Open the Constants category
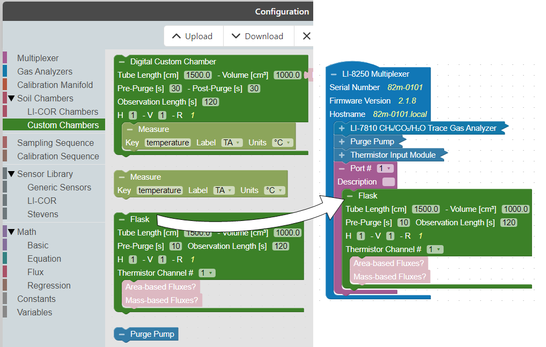 tap(36, 299)
